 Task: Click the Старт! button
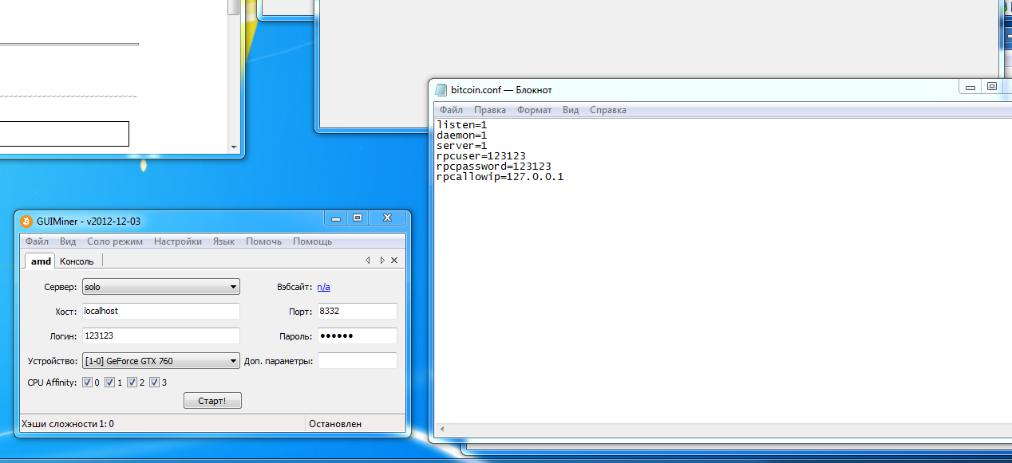(212, 401)
